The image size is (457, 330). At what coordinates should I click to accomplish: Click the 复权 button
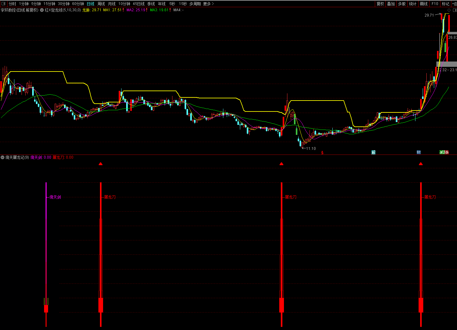pos(380,4)
